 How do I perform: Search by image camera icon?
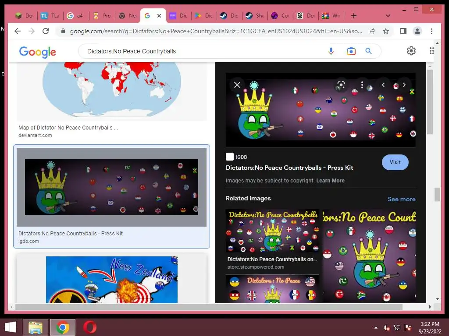(x=351, y=51)
